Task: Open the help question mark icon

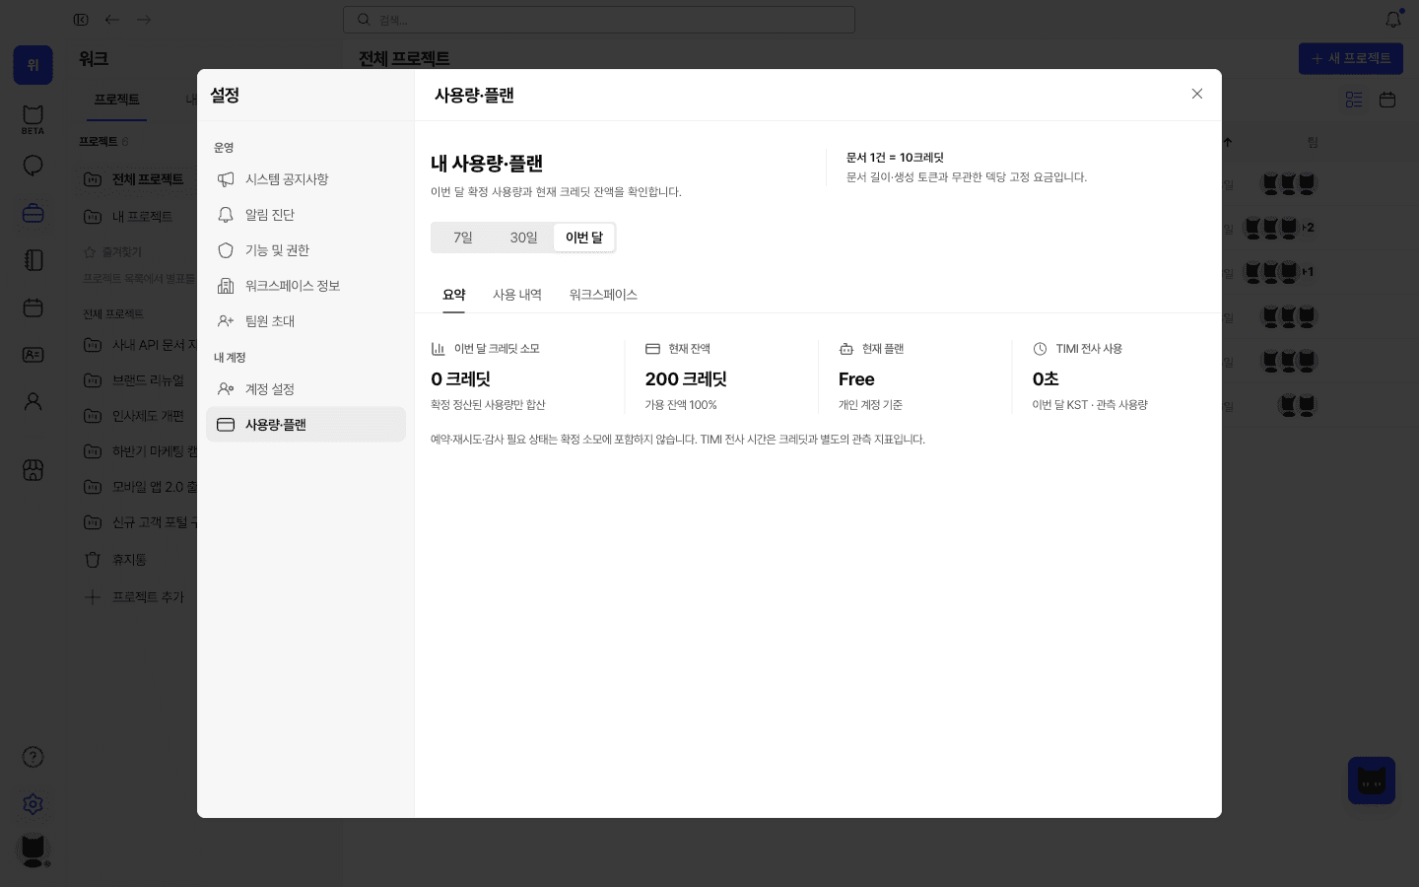Action: pos(33,757)
